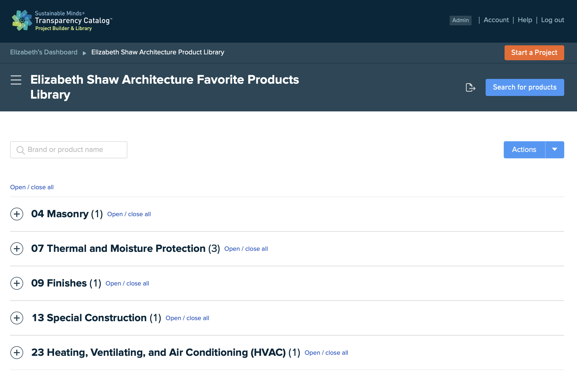Click Search for products button

(x=525, y=87)
